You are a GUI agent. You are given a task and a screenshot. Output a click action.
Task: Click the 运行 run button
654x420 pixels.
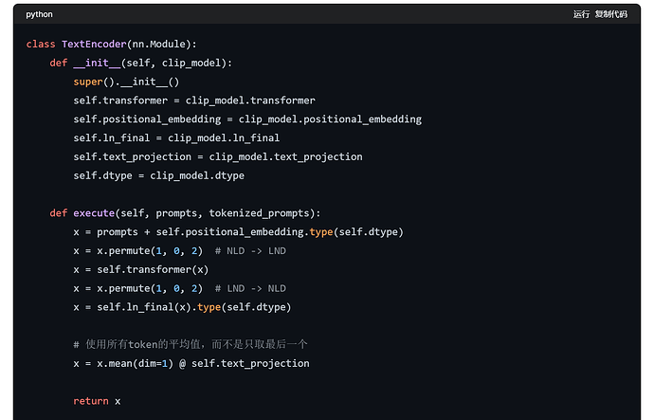tap(581, 14)
